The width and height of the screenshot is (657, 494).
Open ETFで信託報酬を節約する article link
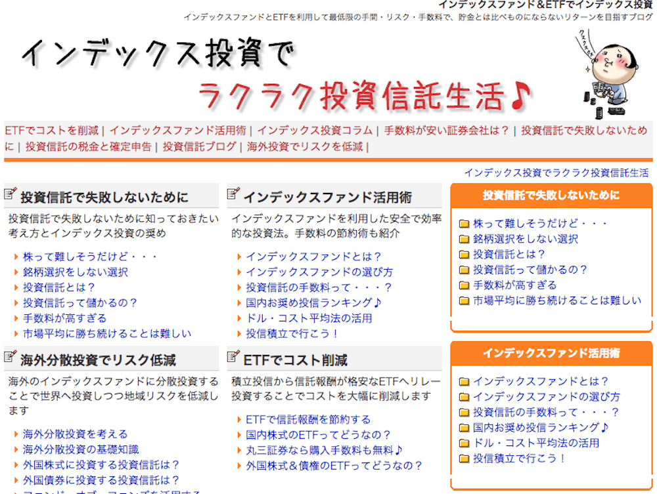308,419
